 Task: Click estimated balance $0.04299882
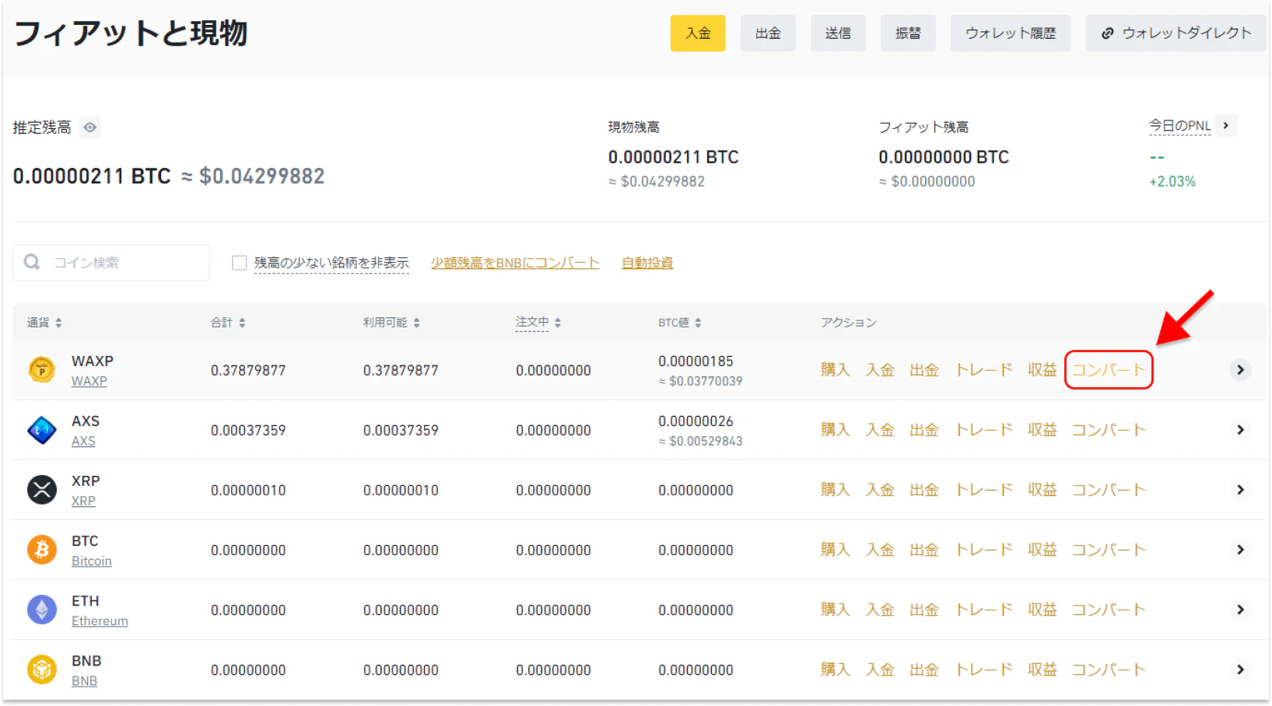(x=261, y=176)
